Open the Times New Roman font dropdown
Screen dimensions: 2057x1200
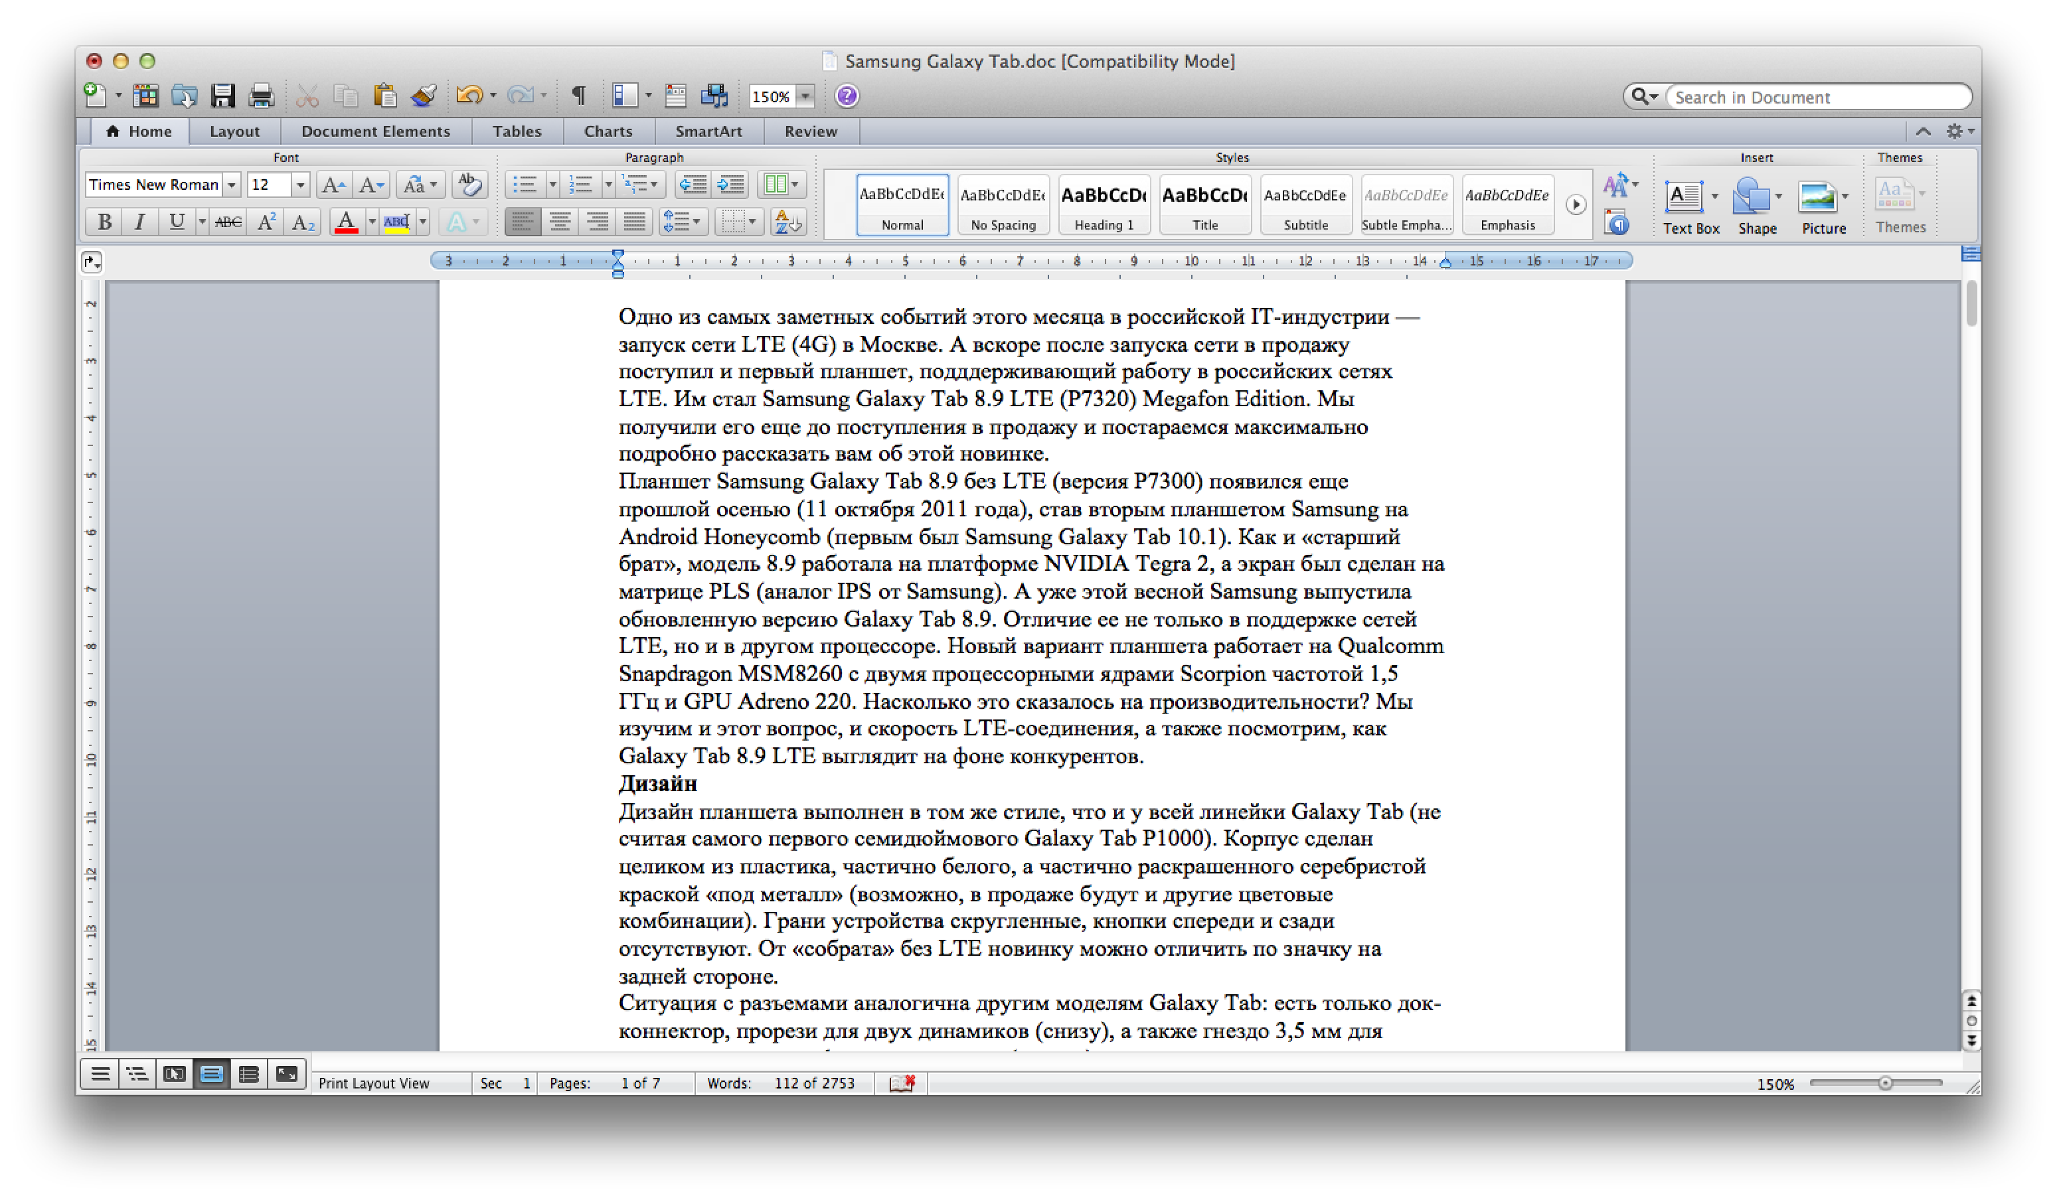point(232,185)
